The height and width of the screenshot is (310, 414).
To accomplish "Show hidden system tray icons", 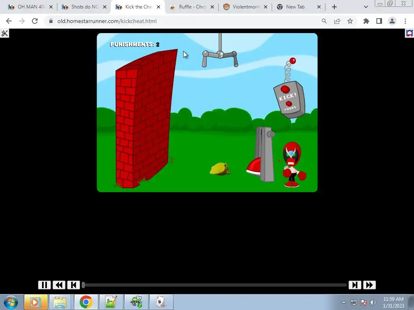I will coord(344,302).
